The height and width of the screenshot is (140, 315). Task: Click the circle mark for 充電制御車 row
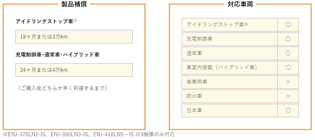tap(288, 39)
